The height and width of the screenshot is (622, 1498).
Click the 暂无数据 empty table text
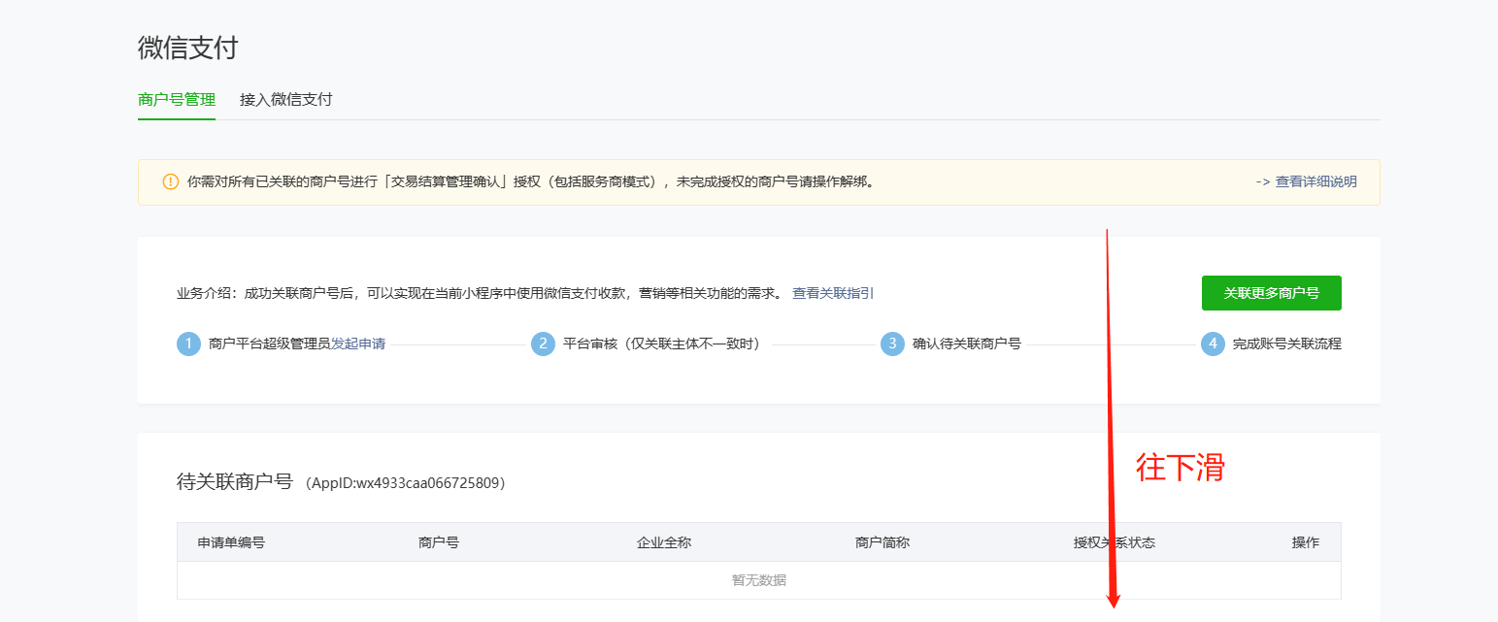coord(759,580)
